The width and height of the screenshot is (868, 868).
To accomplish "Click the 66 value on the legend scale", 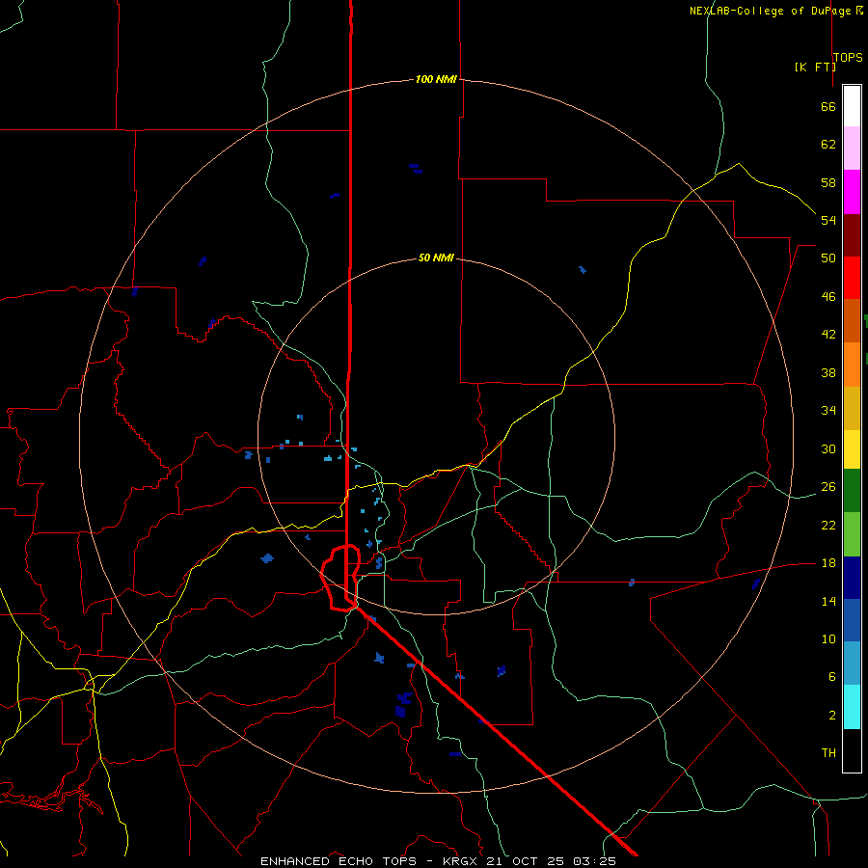I will (x=828, y=106).
